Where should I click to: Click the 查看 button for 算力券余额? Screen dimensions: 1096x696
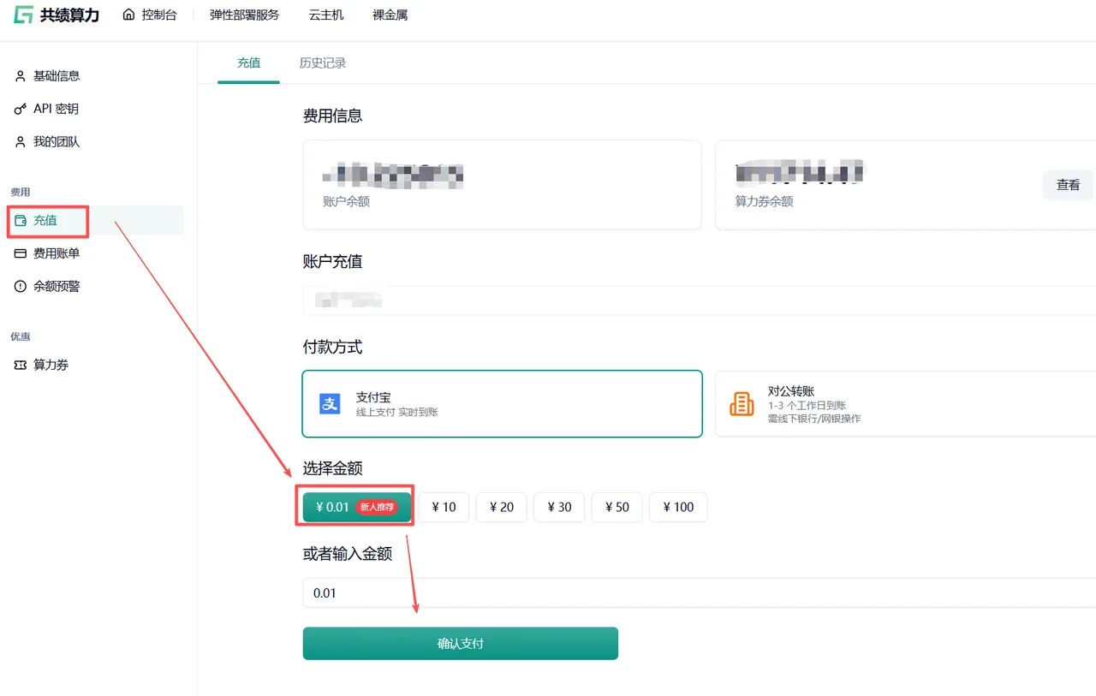[1068, 185]
